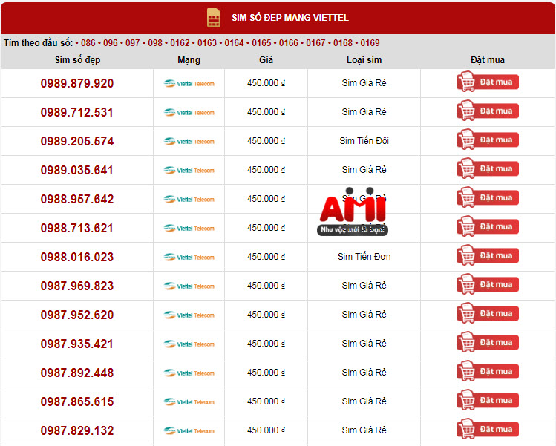Click Viettel Telecom logo for 0988.957.642
The image size is (556, 446).
pos(189,200)
